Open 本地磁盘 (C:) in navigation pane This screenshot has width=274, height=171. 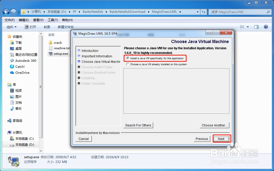[22, 138]
